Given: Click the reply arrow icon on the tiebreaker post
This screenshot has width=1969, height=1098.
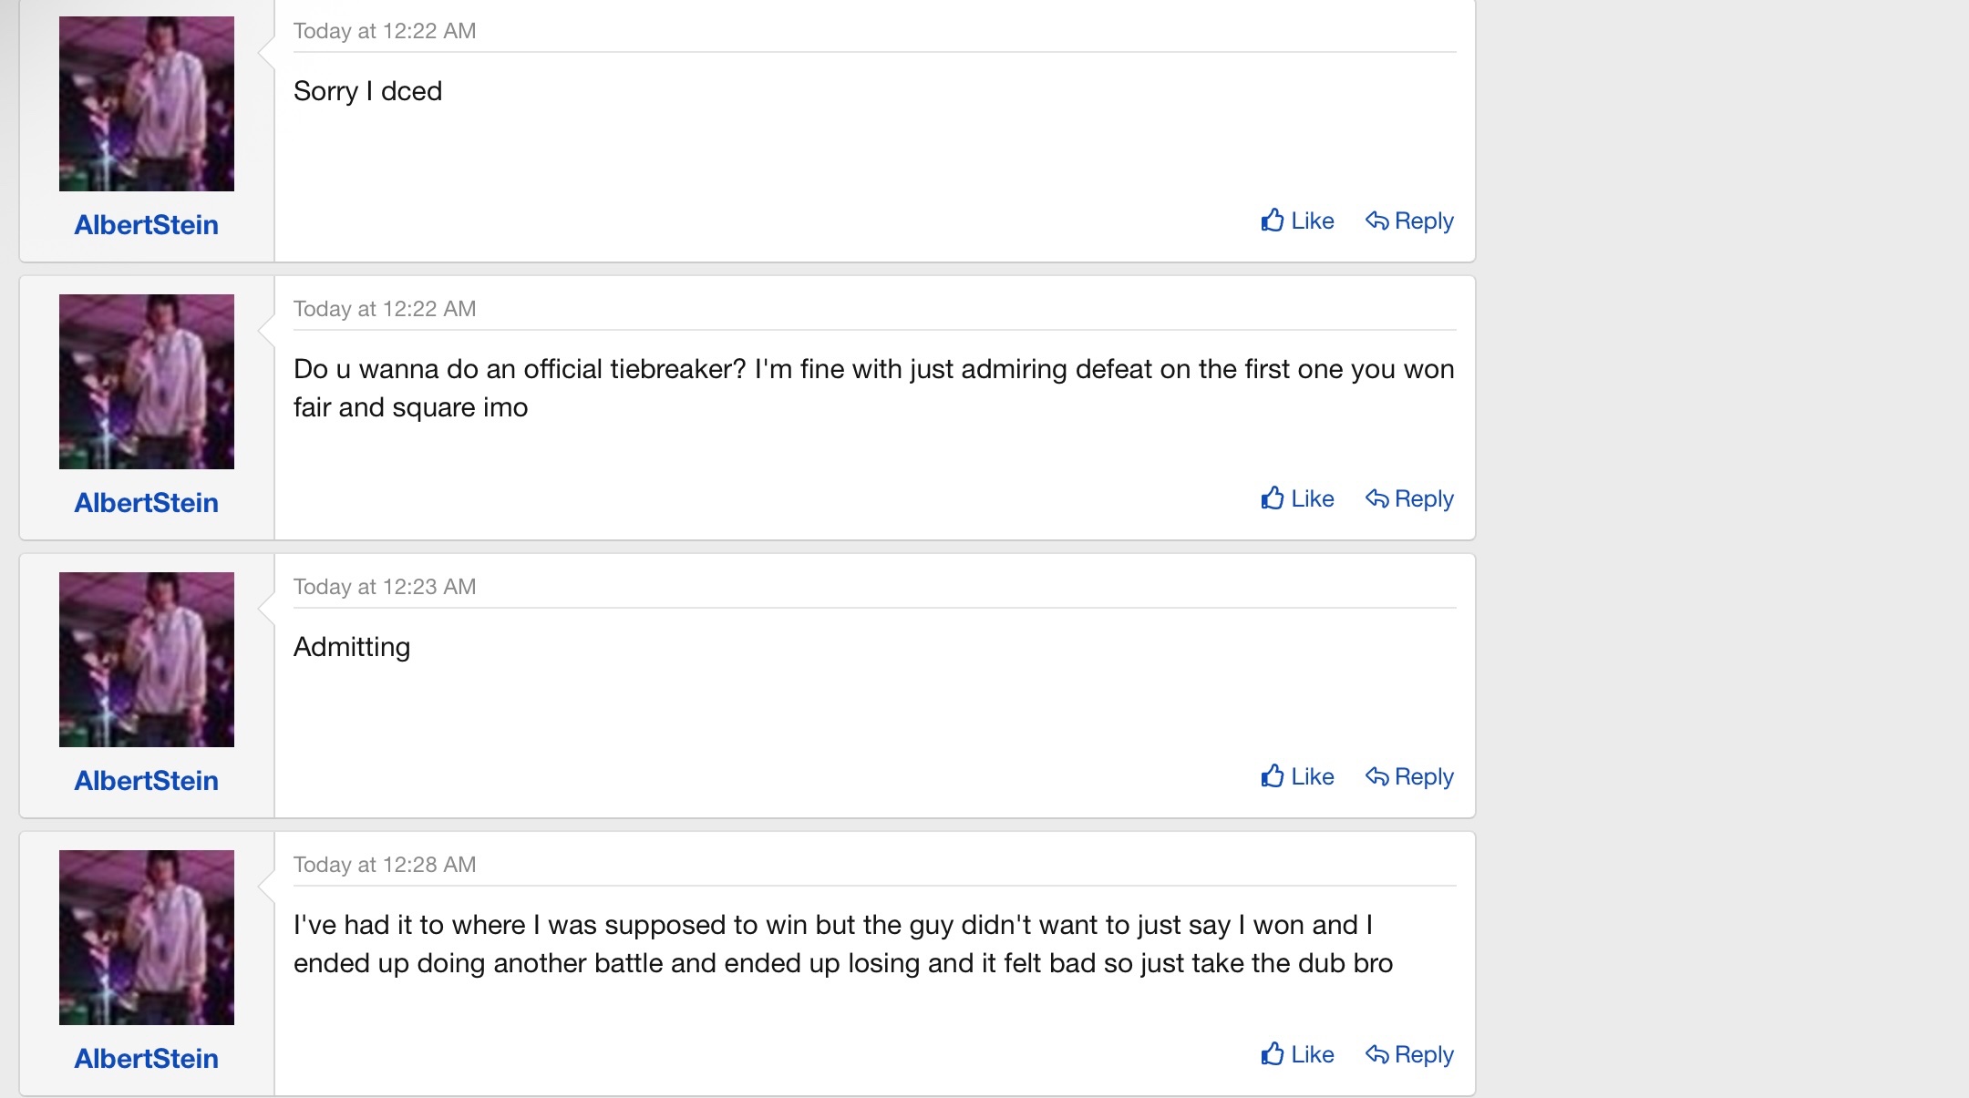Looking at the screenshot, I should (x=1376, y=498).
